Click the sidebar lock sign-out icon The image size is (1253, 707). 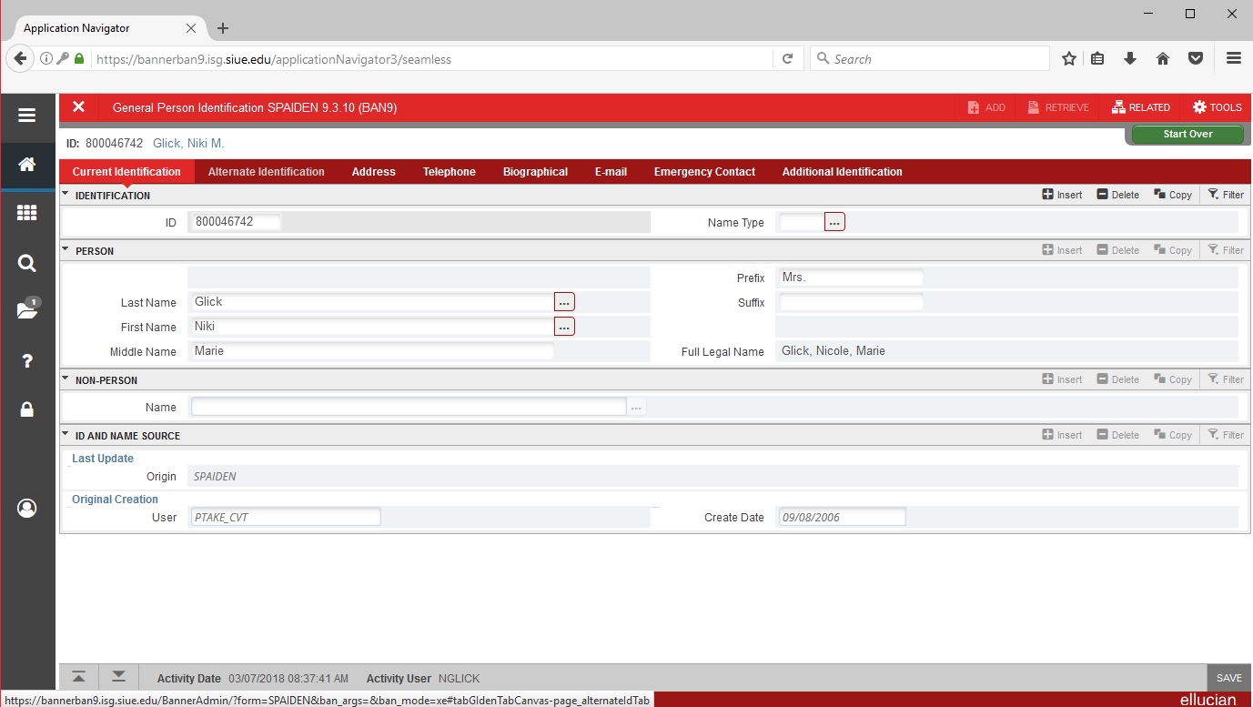pos(26,409)
